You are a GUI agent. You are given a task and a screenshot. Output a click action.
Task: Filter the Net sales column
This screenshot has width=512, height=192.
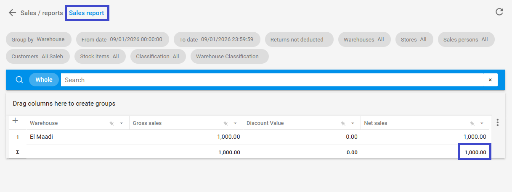click(x=482, y=122)
